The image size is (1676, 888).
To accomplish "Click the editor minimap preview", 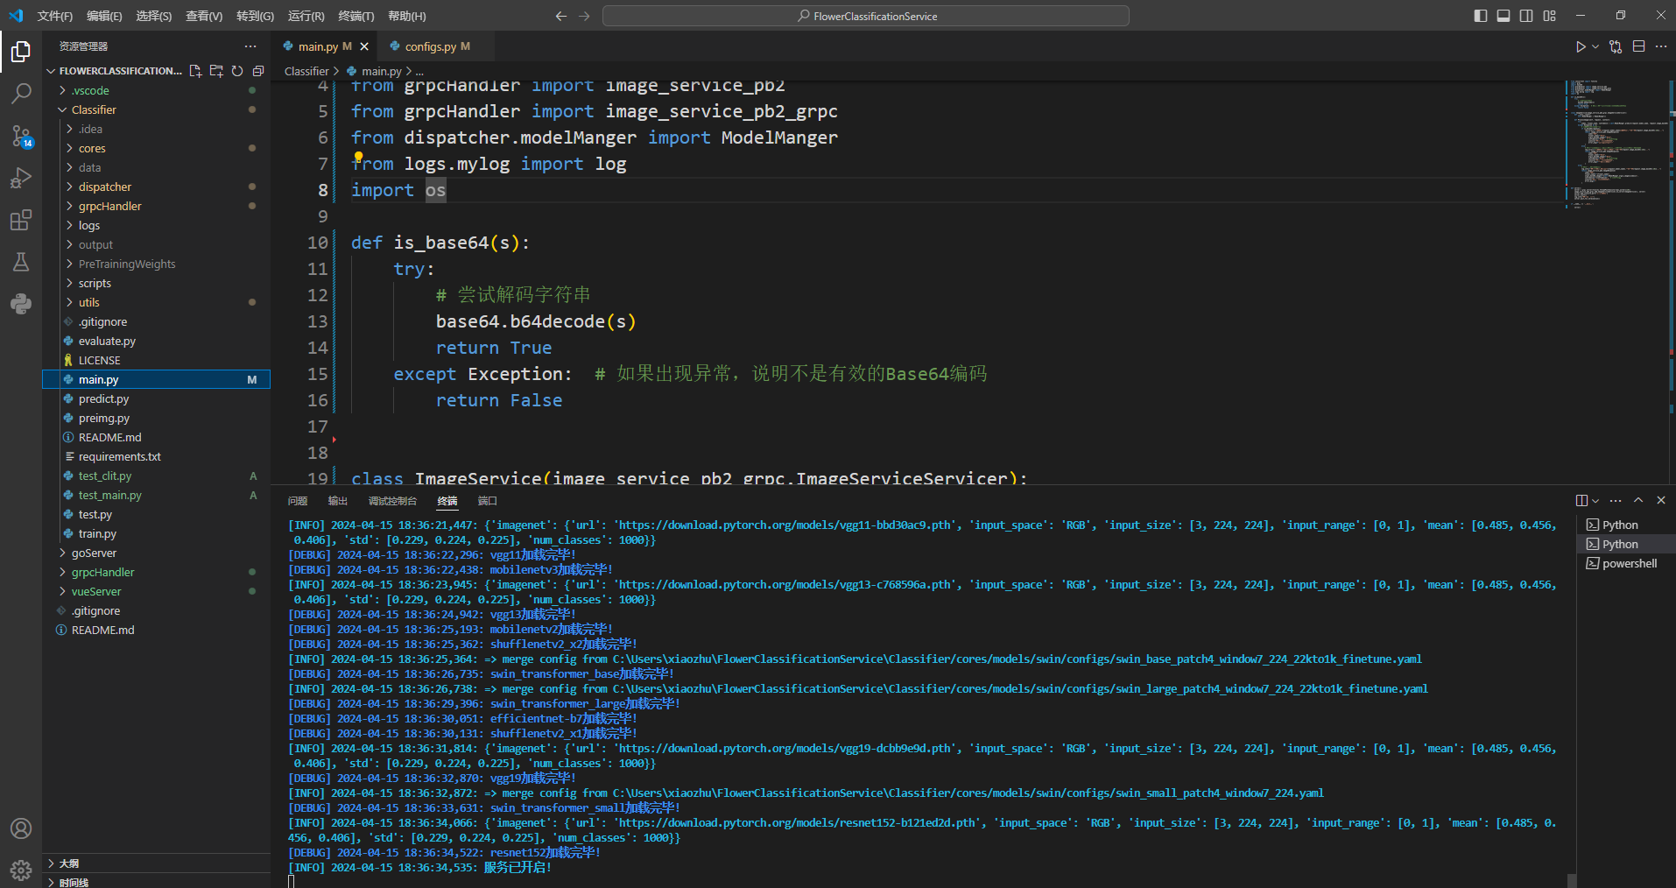I will (1616, 144).
